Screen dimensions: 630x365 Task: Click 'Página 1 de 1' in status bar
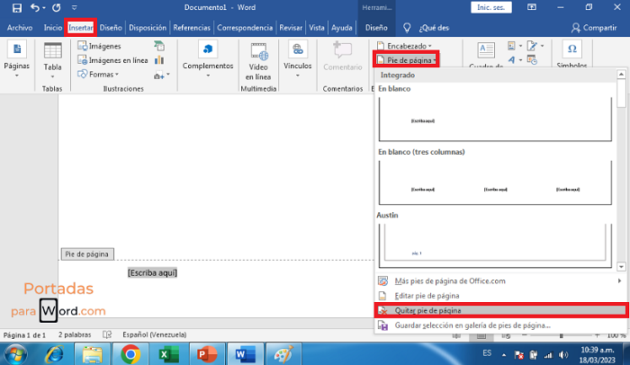click(x=24, y=335)
